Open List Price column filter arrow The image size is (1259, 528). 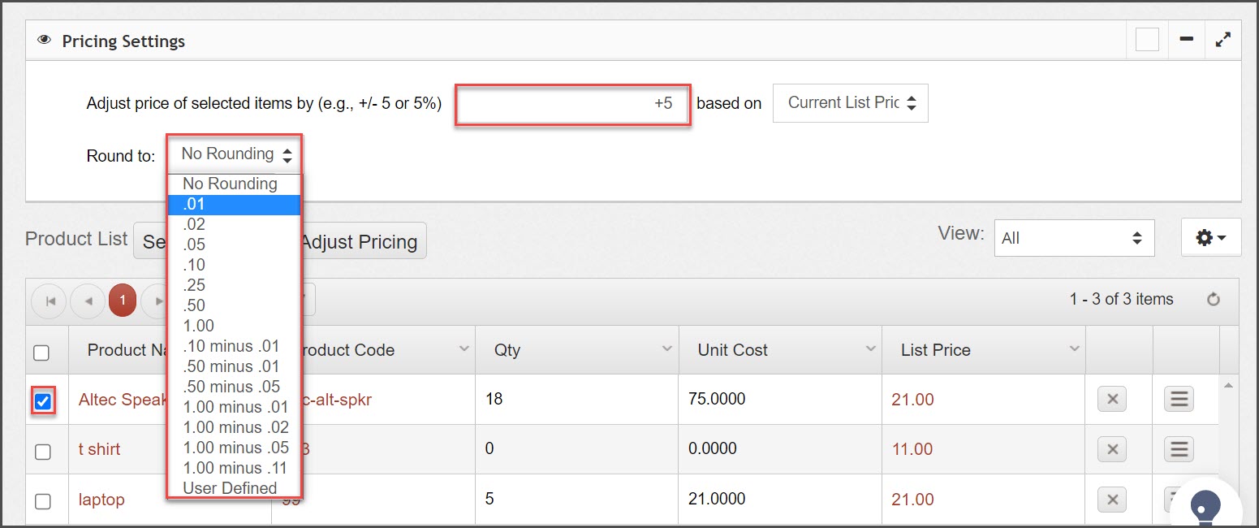1074,348
